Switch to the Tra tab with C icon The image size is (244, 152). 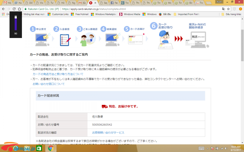tap(125, 3)
